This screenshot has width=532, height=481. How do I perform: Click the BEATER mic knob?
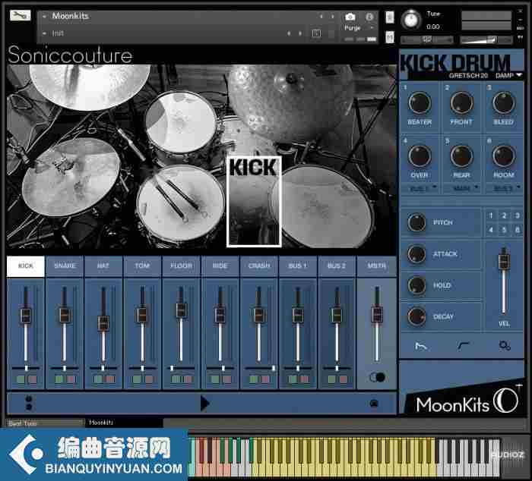(420, 102)
